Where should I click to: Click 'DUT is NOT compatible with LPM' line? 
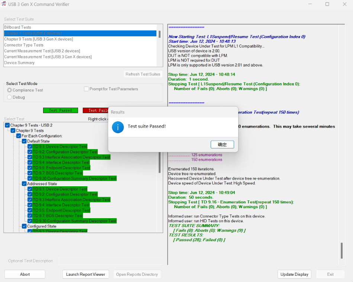(198, 56)
